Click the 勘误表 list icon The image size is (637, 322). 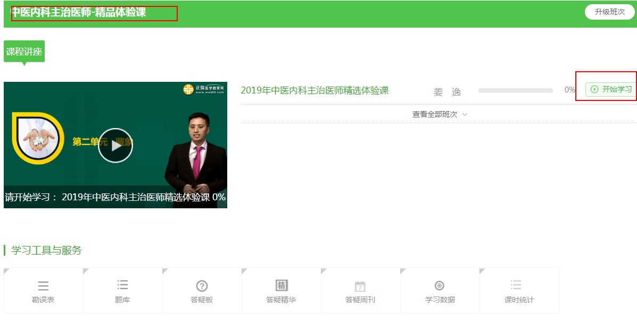pyautogui.click(x=43, y=286)
